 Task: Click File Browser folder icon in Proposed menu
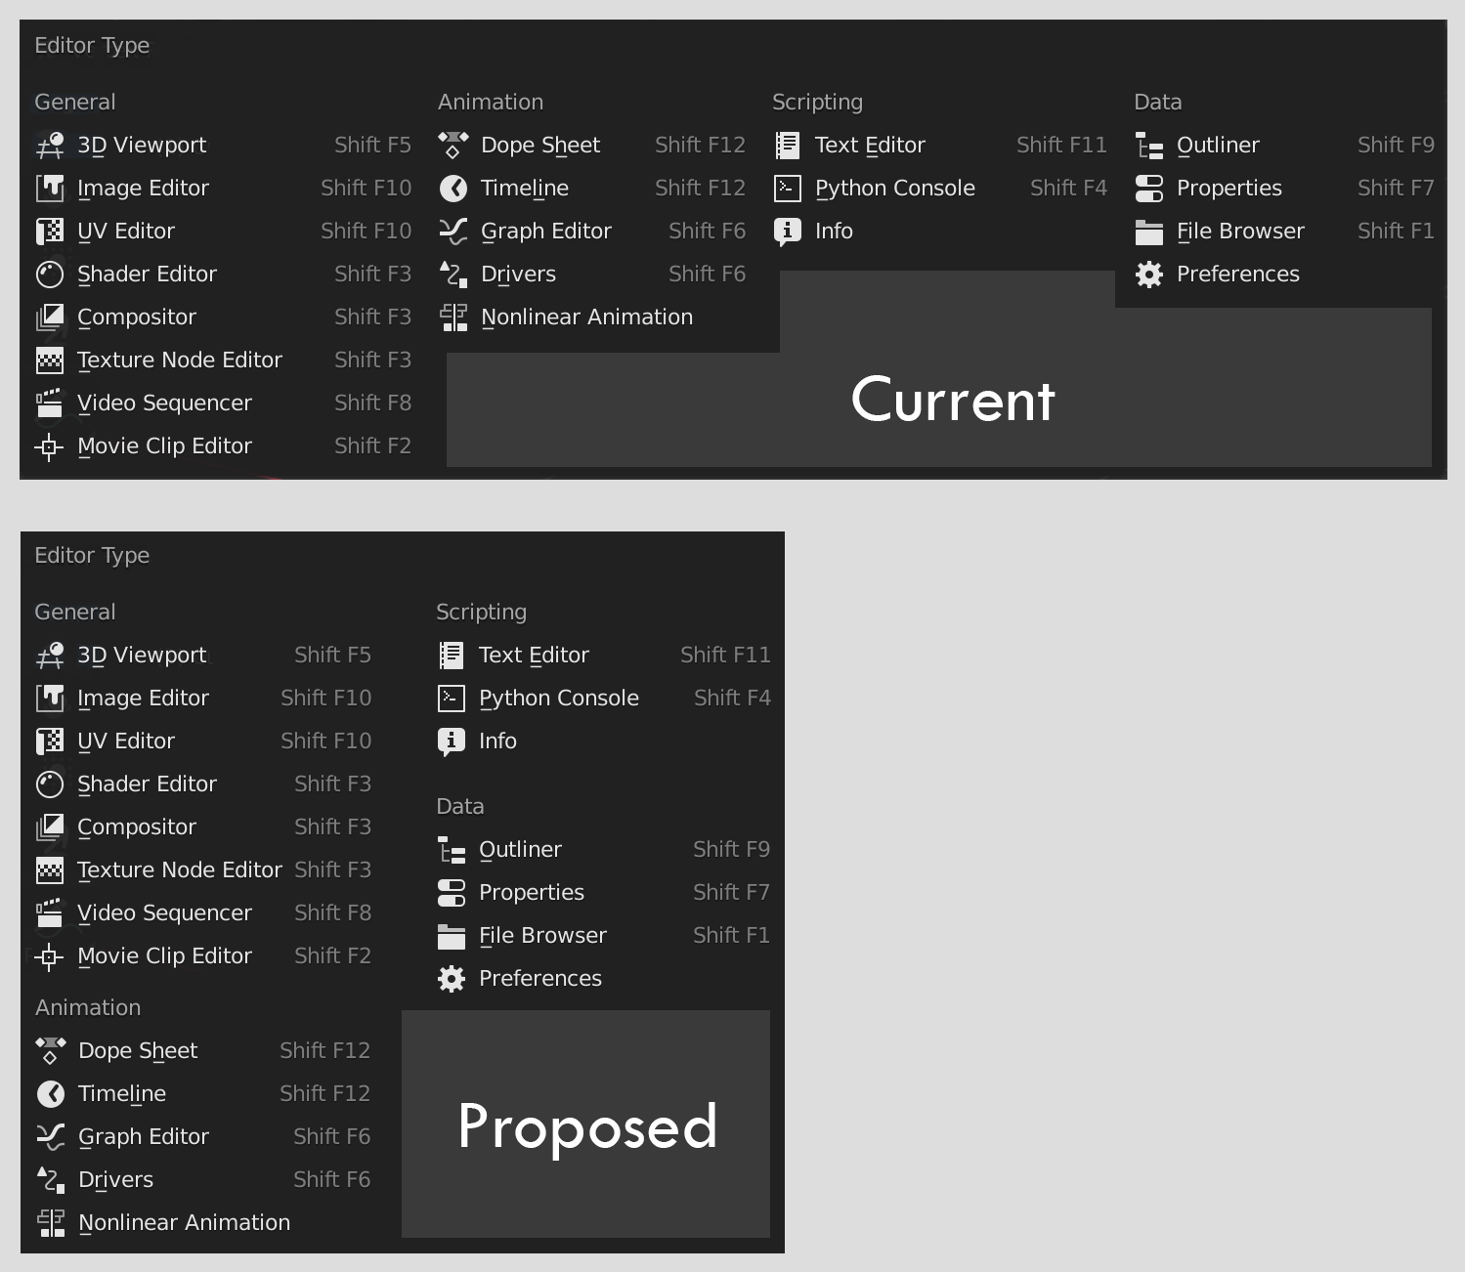[452, 936]
